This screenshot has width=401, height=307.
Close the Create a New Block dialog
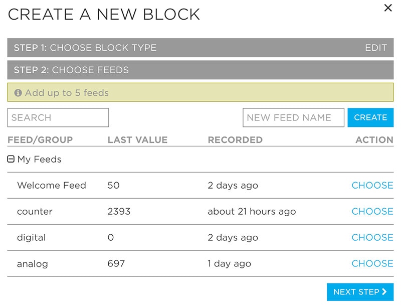tap(387, 8)
